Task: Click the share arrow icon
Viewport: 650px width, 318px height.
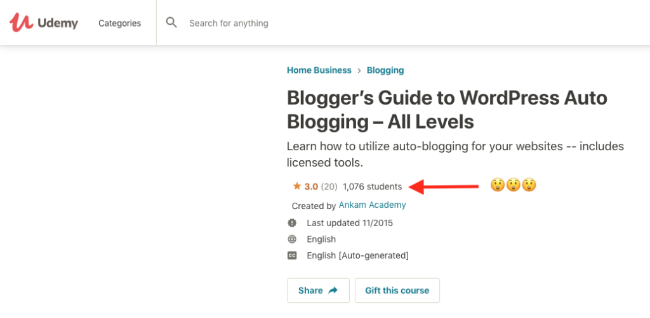Action: (333, 291)
